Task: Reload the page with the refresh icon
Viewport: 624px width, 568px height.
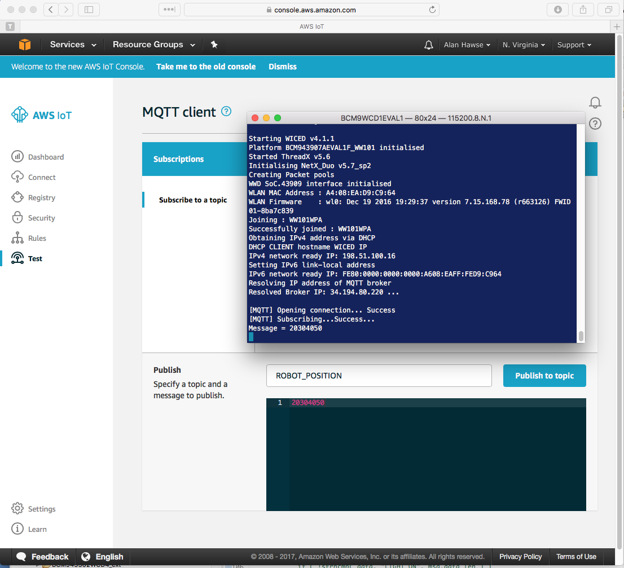Action: [432, 10]
